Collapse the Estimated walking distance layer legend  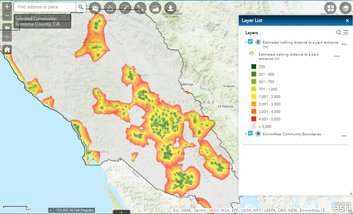[246, 41]
